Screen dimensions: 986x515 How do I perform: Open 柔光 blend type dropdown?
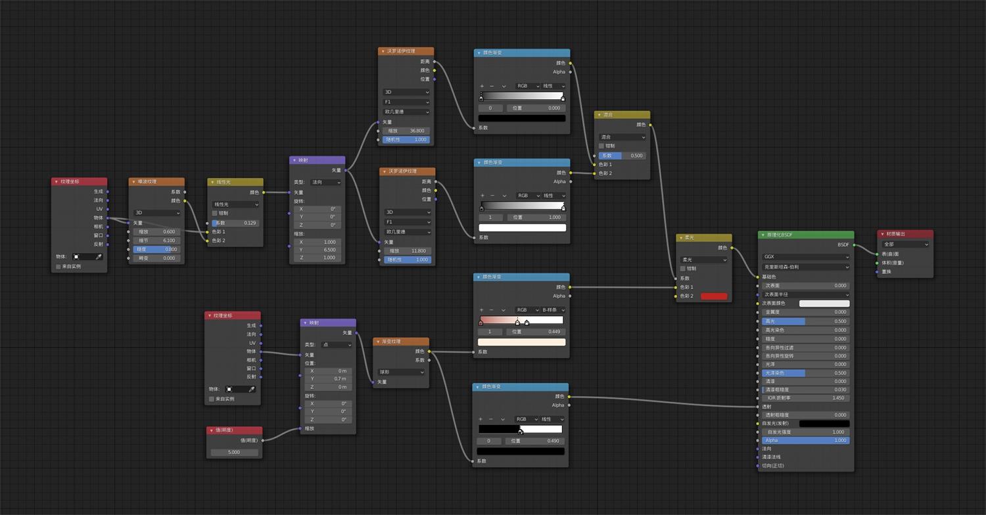click(704, 259)
